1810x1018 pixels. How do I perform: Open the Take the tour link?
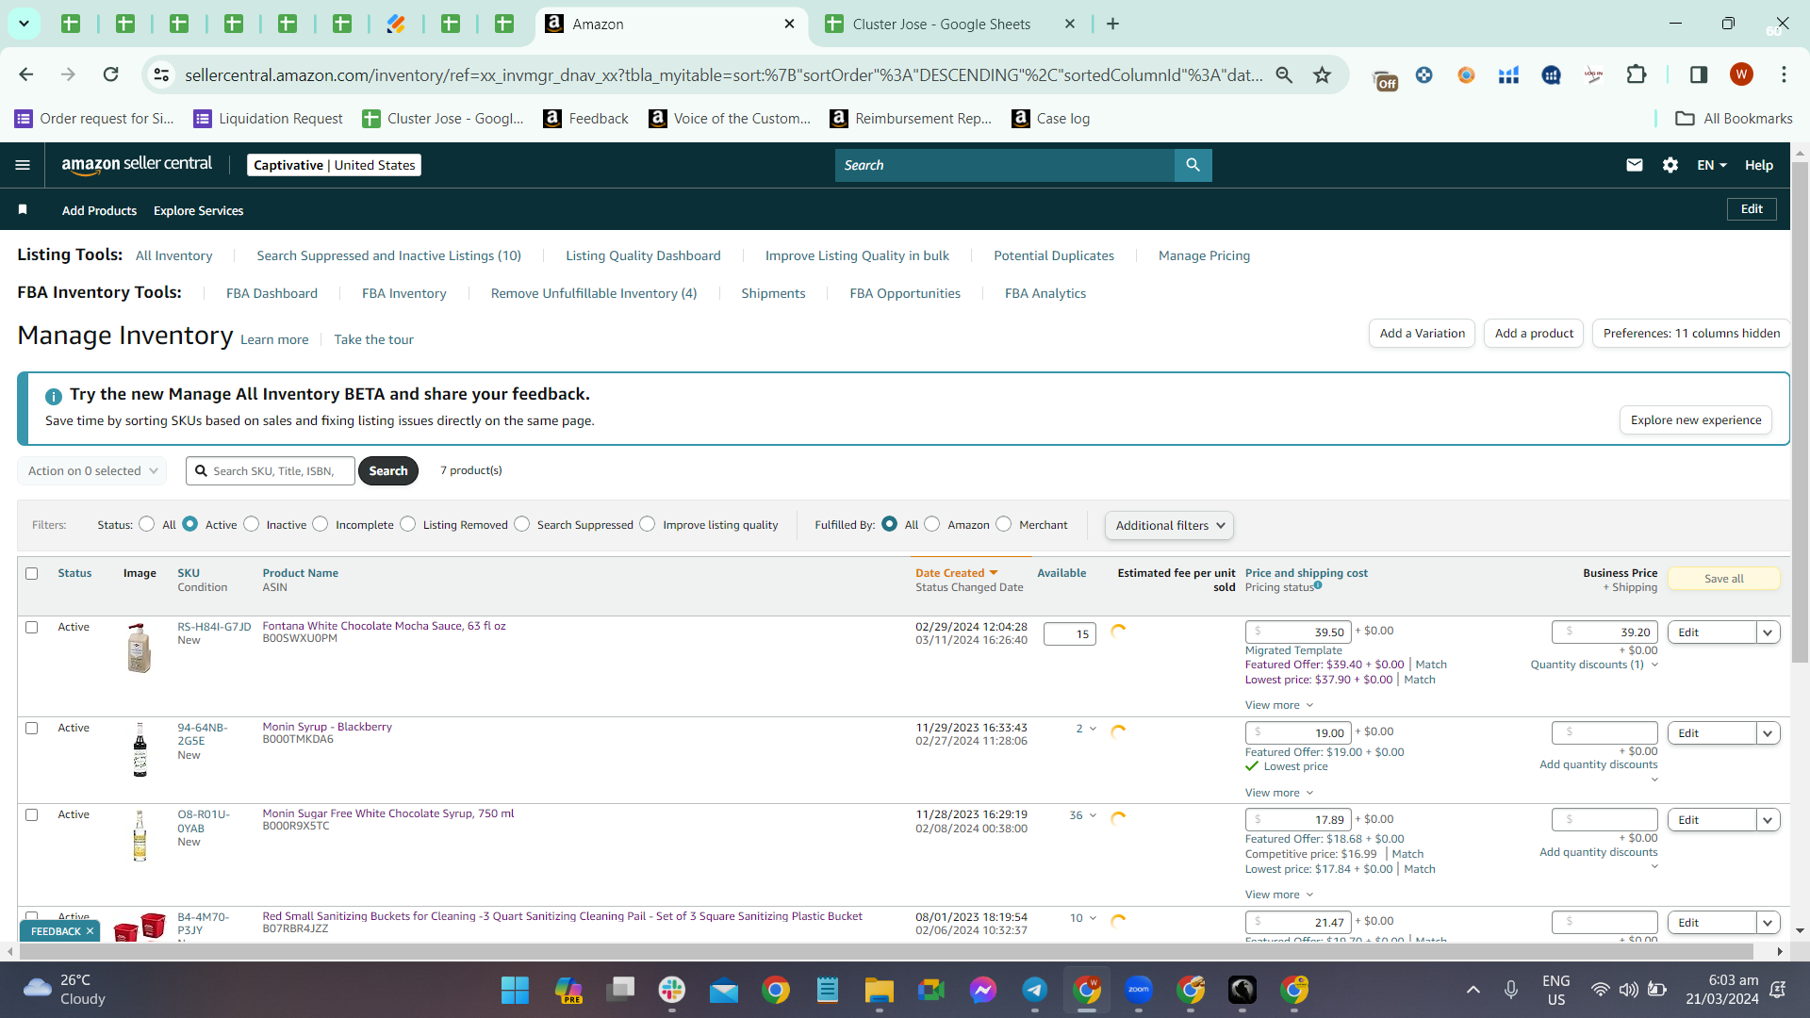[373, 339]
